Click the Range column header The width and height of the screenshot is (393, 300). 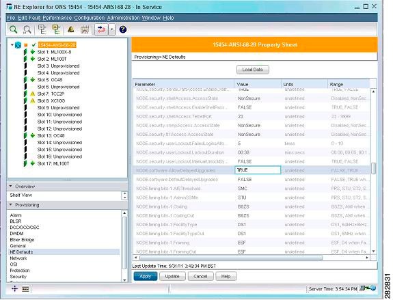[x=349, y=84]
